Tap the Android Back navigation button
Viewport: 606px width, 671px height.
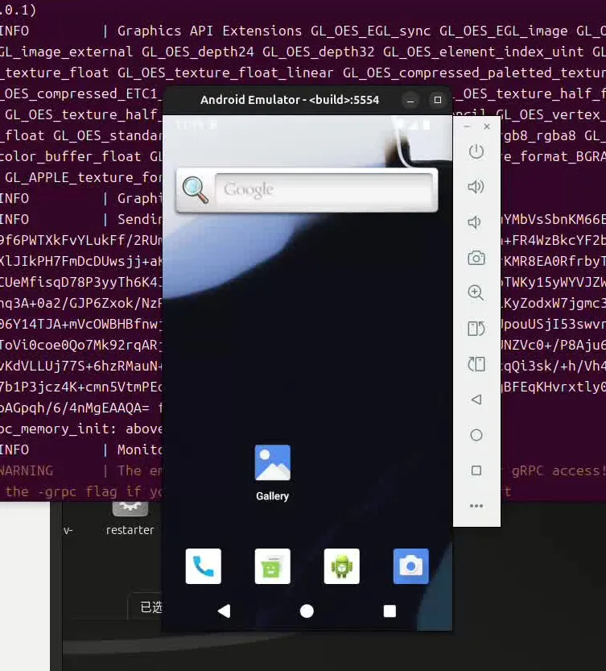(x=224, y=611)
